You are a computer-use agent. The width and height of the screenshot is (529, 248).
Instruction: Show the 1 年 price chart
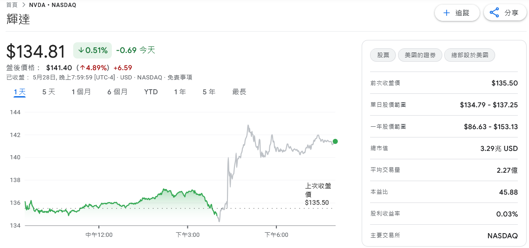[x=180, y=92]
